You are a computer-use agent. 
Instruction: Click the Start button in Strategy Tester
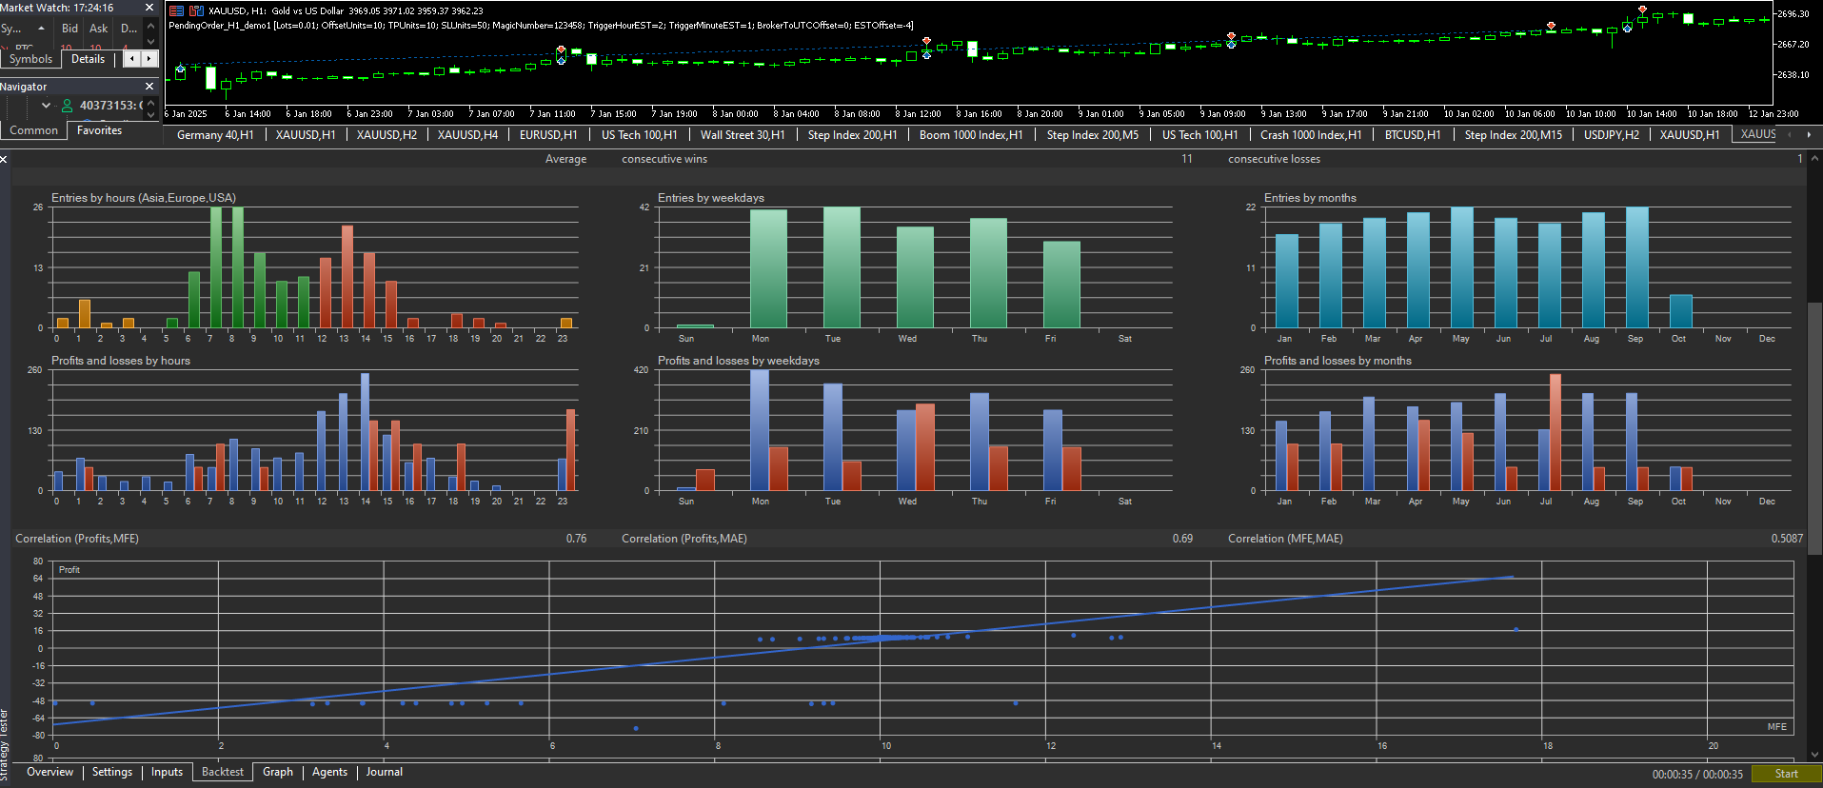click(x=1786, y=774)
